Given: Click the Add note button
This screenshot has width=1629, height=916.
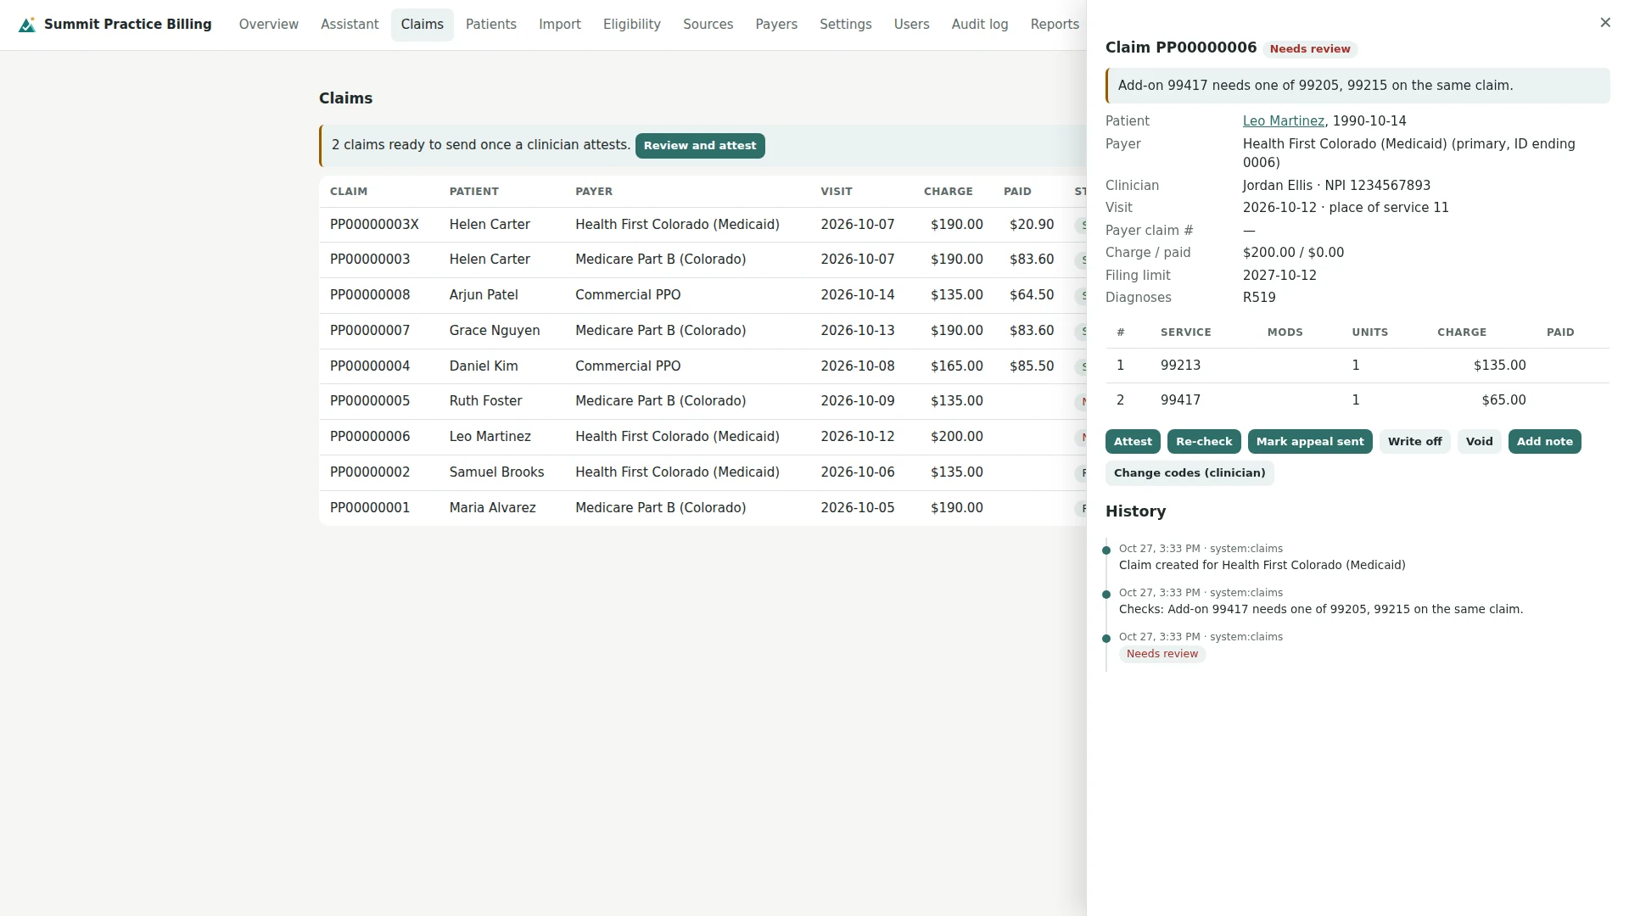Looking at the screenshot, I should coord(1544,442).
